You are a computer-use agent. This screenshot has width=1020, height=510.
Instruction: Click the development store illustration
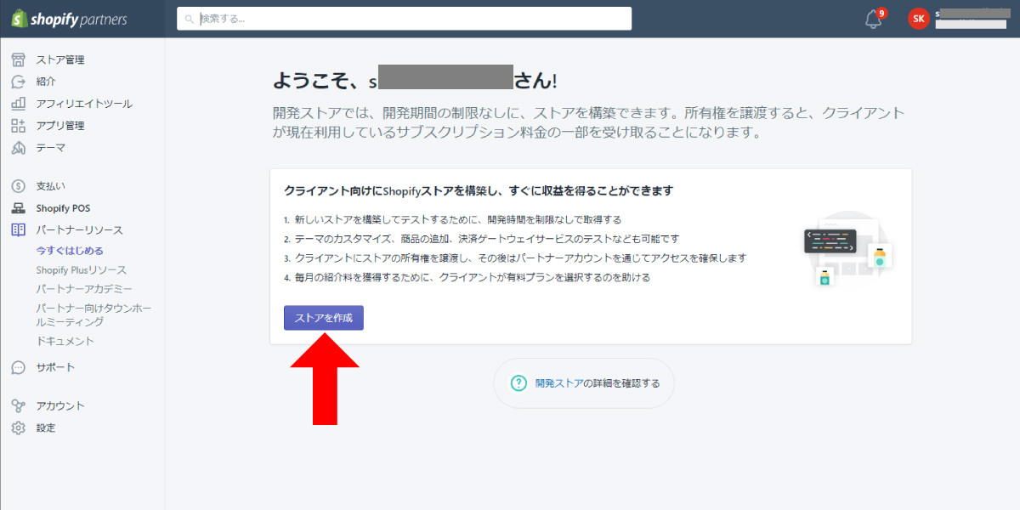tap(850, 248)
